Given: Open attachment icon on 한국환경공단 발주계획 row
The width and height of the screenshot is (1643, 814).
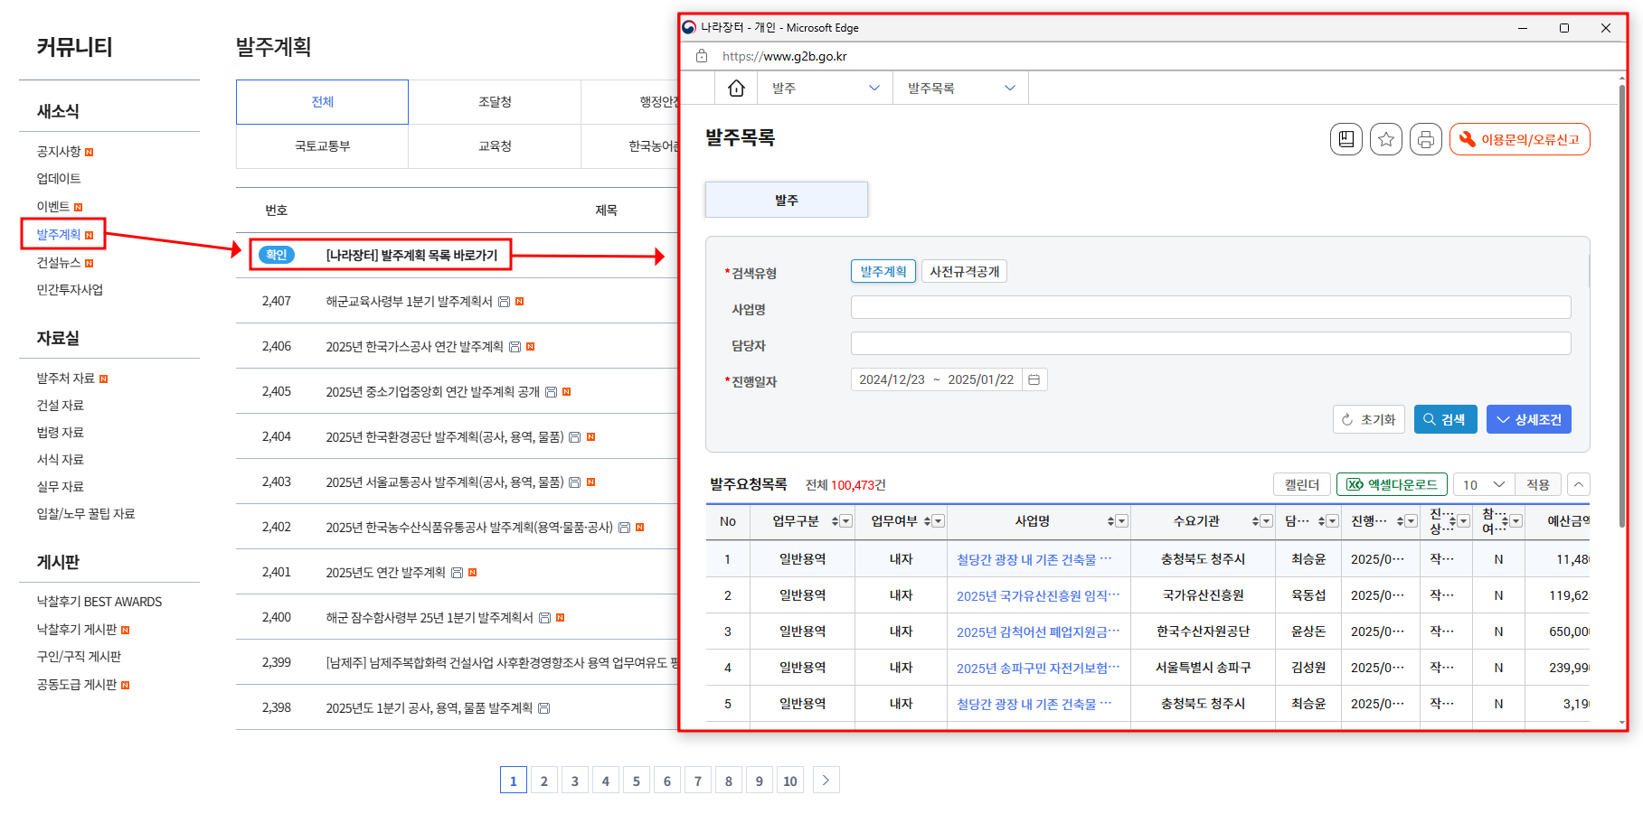Looking at the screenshot, I should pos(575,437).
